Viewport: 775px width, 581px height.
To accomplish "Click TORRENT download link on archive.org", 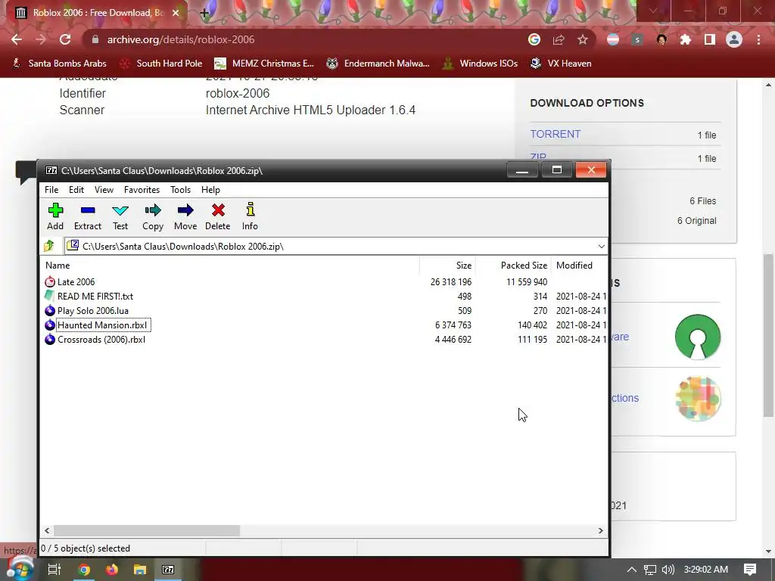I will (555, 134).
